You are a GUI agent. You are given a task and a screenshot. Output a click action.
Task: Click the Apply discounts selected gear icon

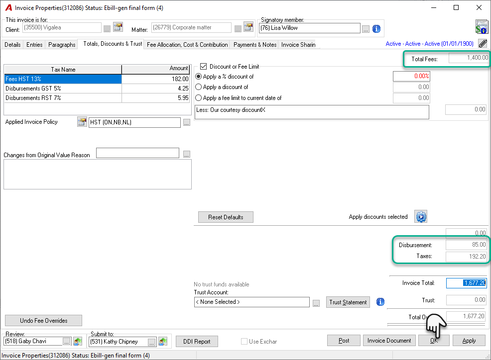421,216
